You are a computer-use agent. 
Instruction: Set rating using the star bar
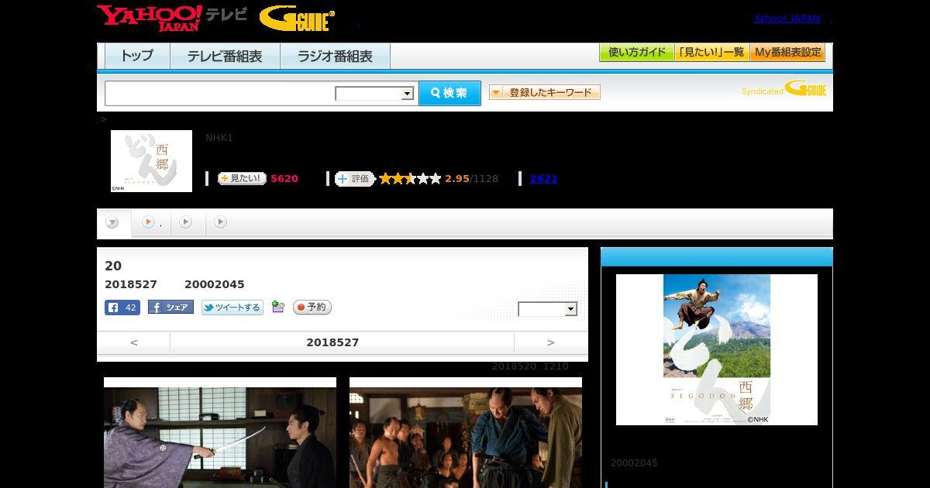410,179
